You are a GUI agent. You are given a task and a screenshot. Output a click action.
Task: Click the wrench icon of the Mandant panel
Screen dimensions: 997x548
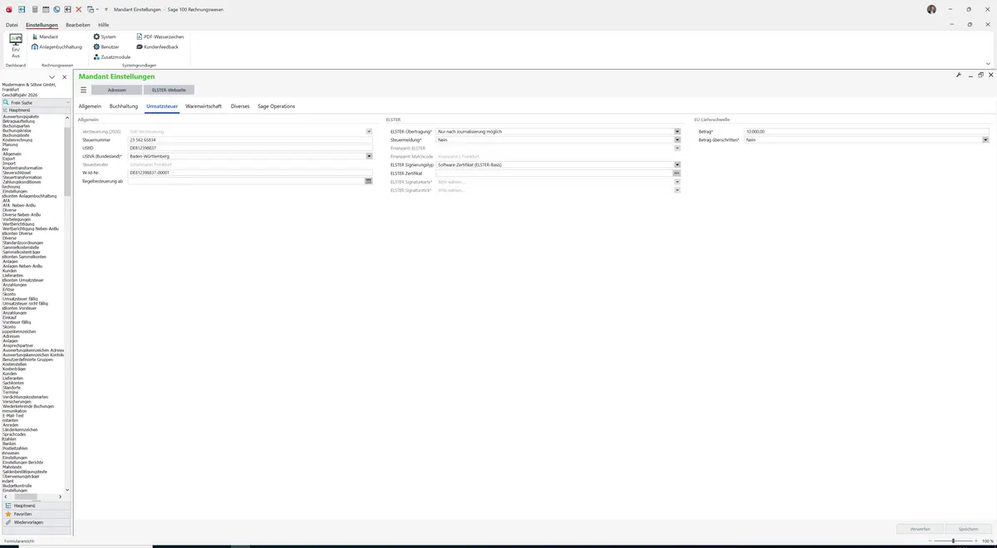click(959, 75)
